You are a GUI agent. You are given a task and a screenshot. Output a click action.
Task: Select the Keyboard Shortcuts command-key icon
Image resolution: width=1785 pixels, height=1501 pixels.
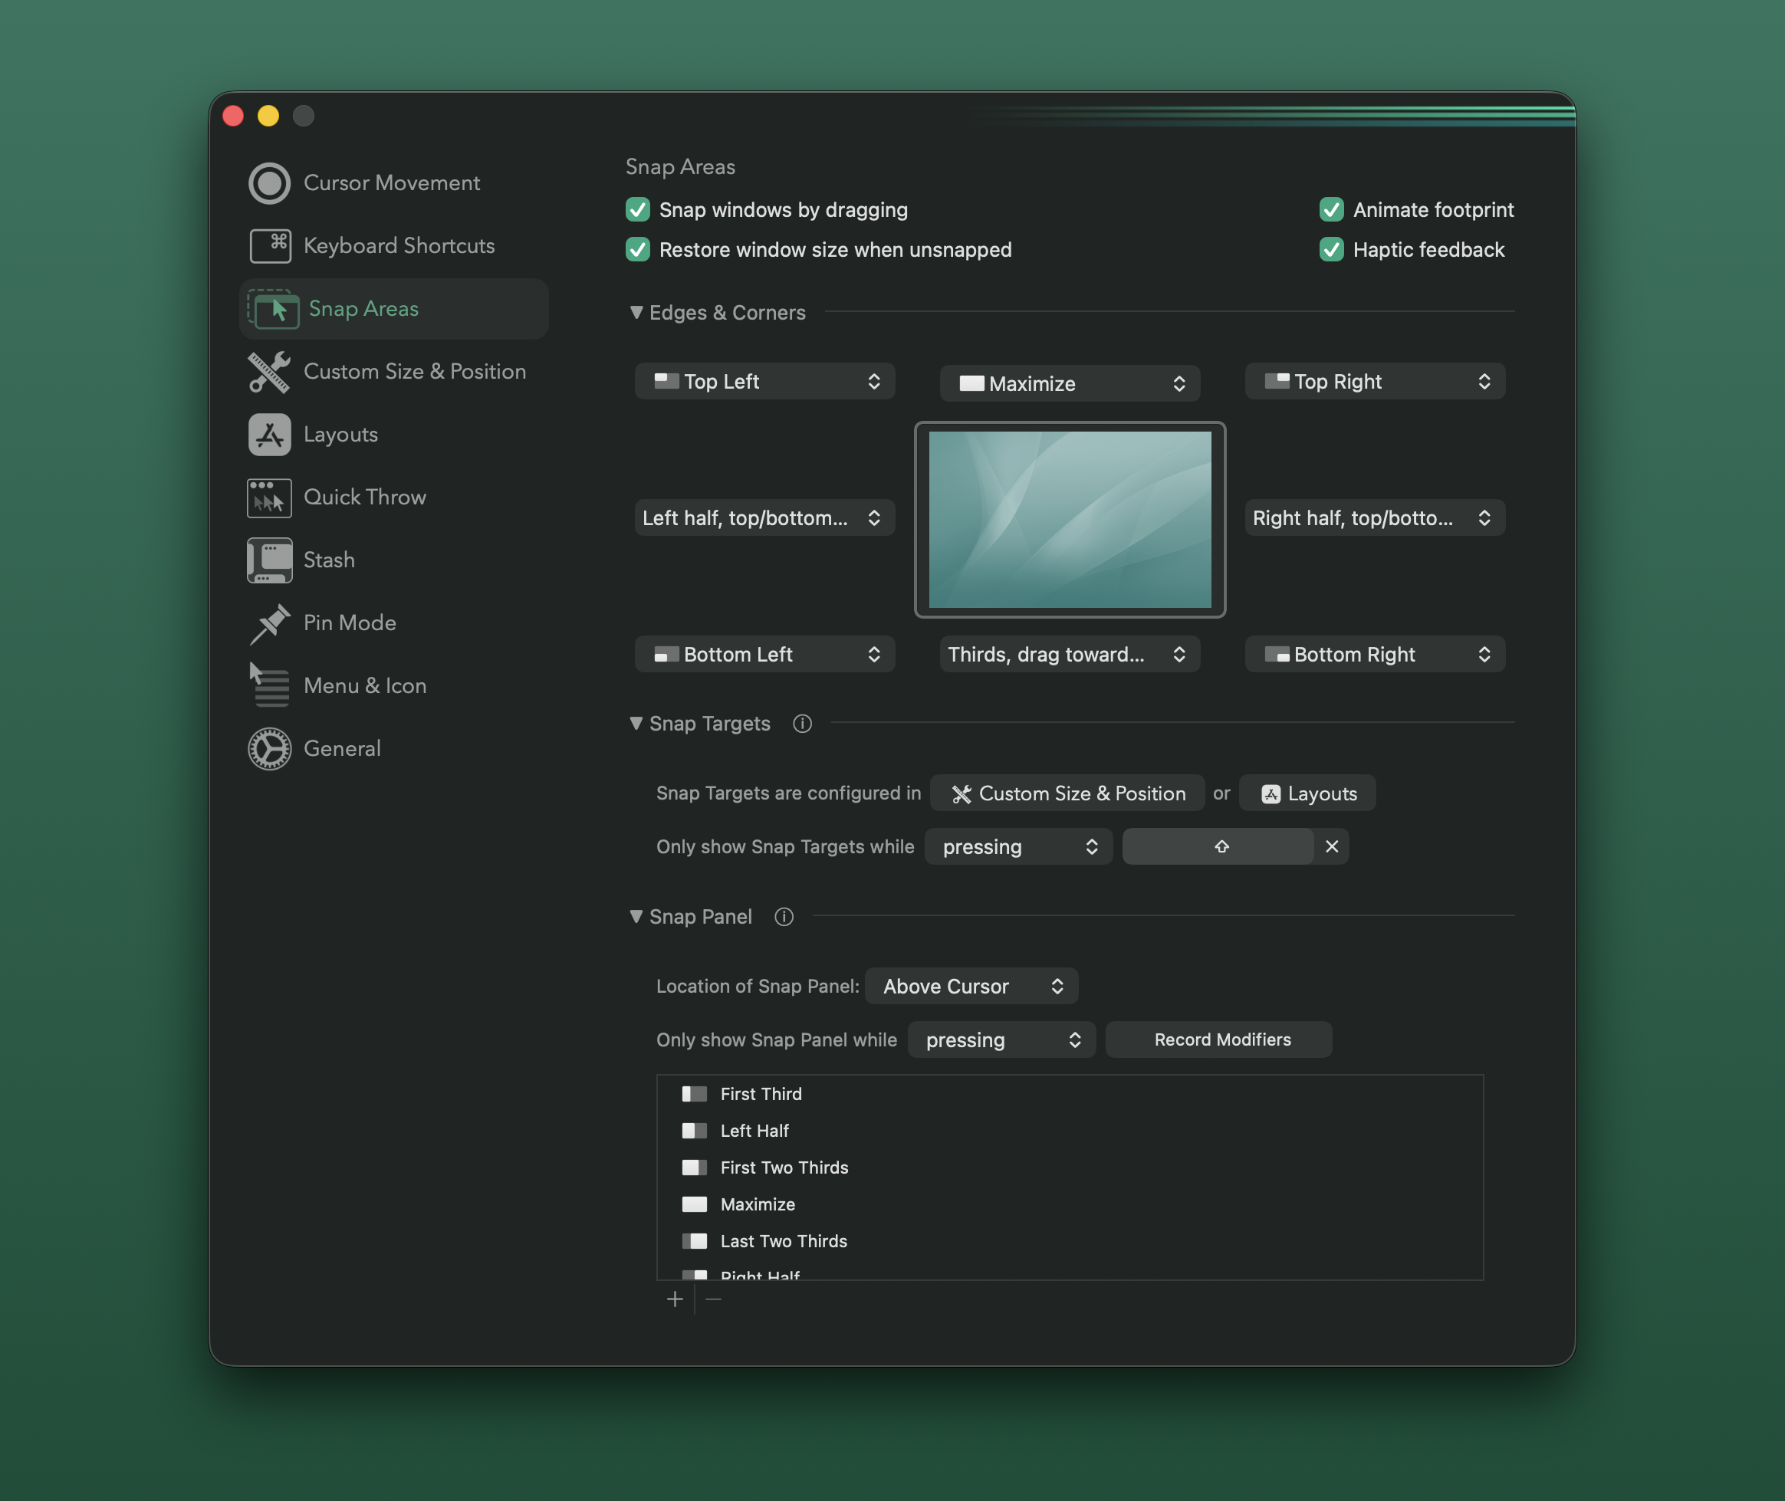point(269,246)
